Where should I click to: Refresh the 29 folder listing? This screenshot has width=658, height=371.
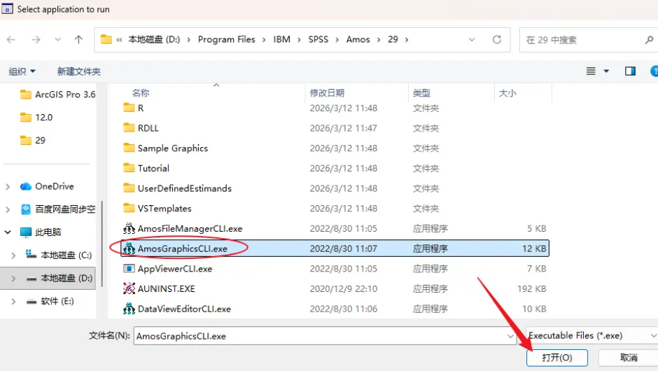(497, 39)
